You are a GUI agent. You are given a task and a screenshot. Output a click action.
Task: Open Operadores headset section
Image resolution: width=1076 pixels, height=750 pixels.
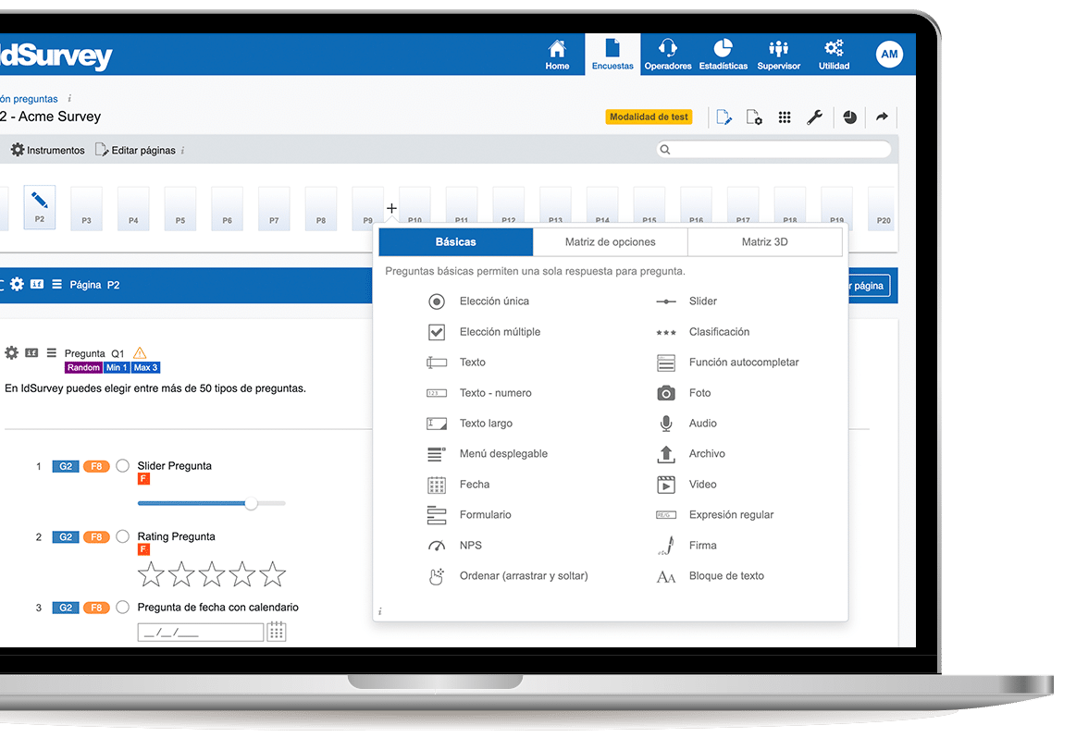(667, 55)
